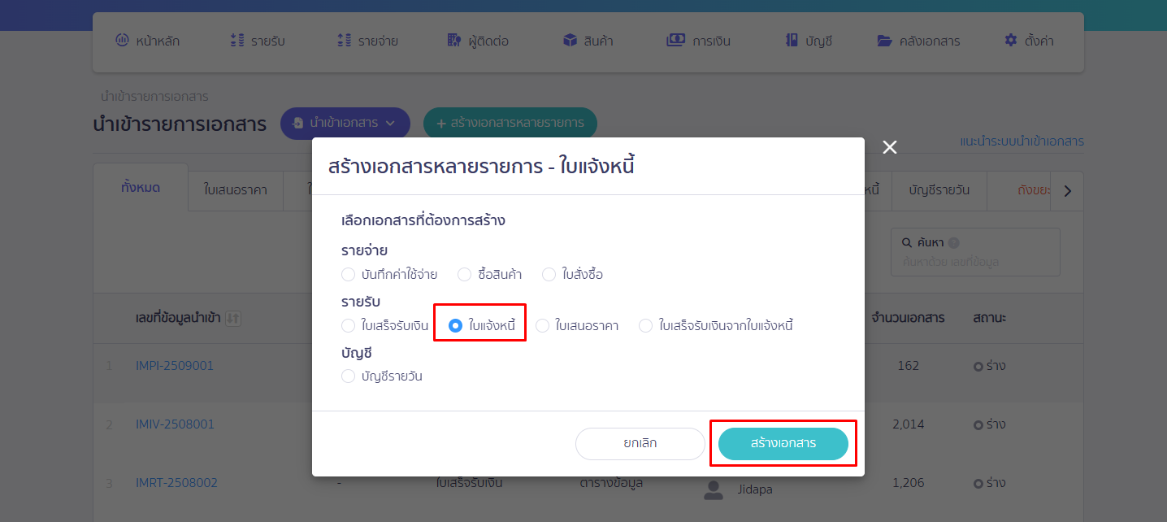Click ร่าง status in IMIV-2508001 row
Image resolution: width=1167 pixels, height=522 pixels.
click(990, 424)
